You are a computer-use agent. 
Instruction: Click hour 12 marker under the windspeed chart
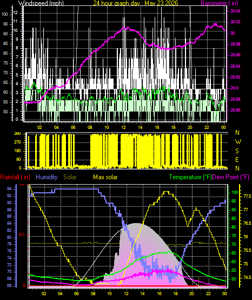coord(124,127)
